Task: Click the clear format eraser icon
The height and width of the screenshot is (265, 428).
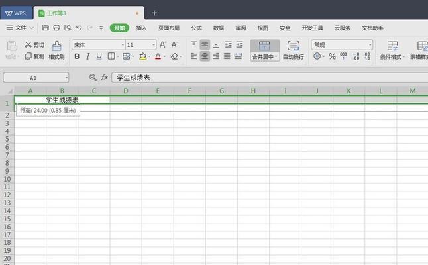Action: 174,56
